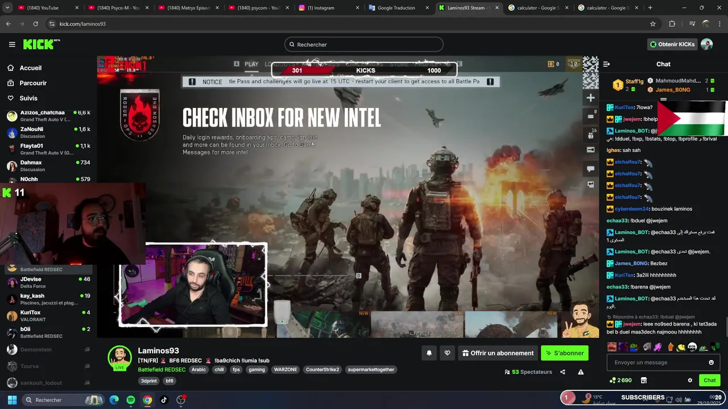Open ZaNouNi channel in sidebar
The image size is (728, 409).
click(48, 132)
